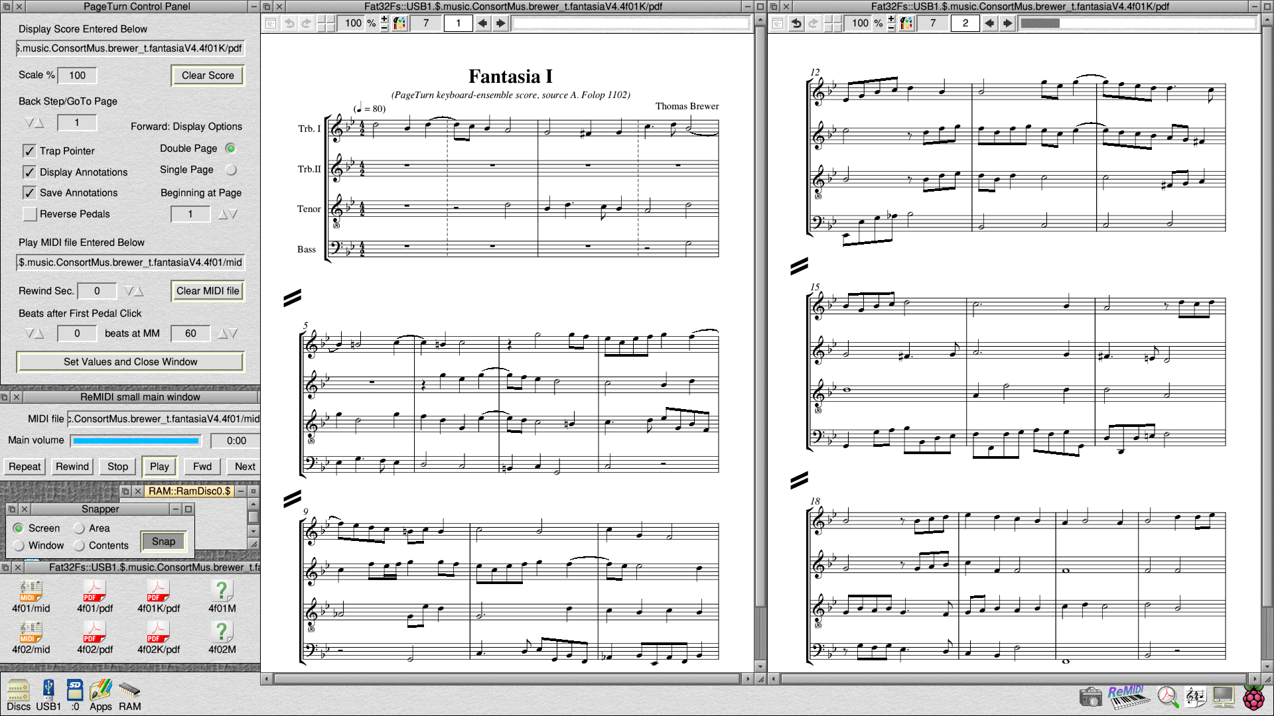
Task: Click the colour palette icon in left PDF toolbar
Action: 399,23
